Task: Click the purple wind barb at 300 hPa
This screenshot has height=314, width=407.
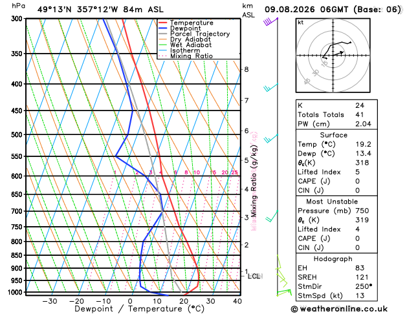Action: point(270,21)
